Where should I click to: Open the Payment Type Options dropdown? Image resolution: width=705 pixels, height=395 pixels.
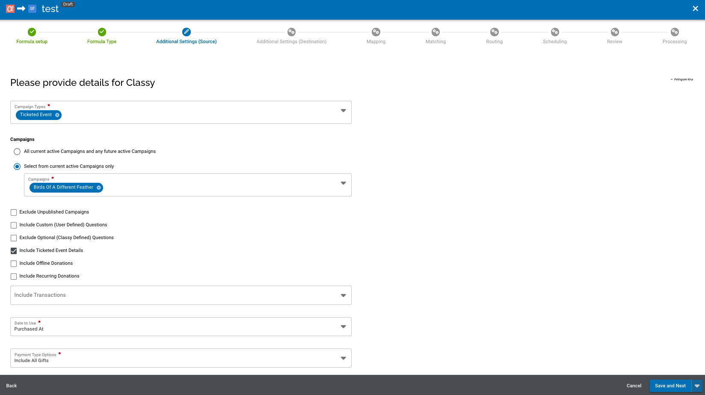[x=343, y=358]
